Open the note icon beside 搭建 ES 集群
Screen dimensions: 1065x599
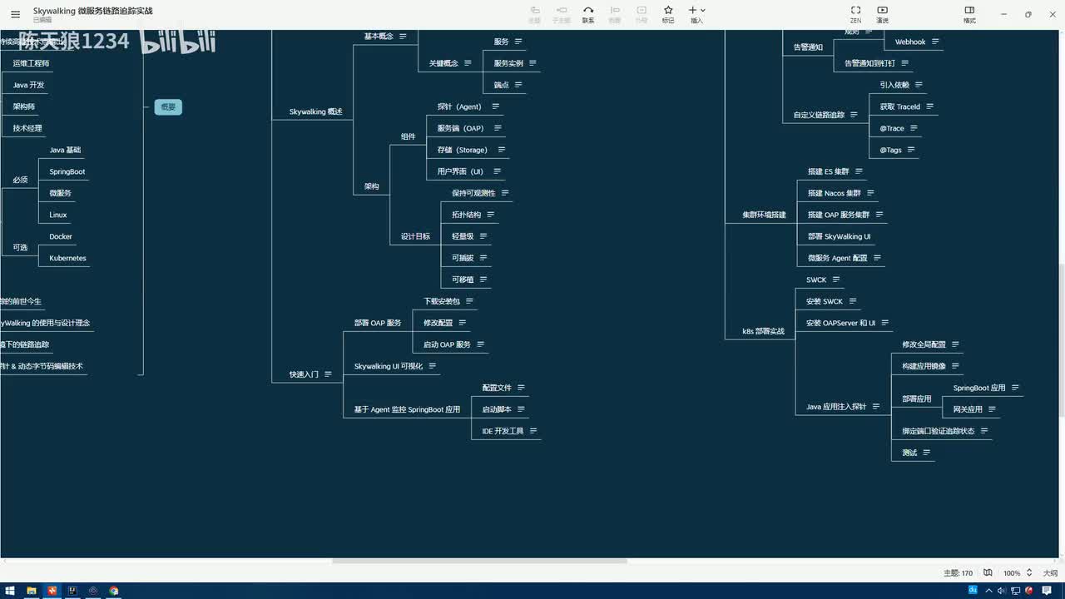859,171
